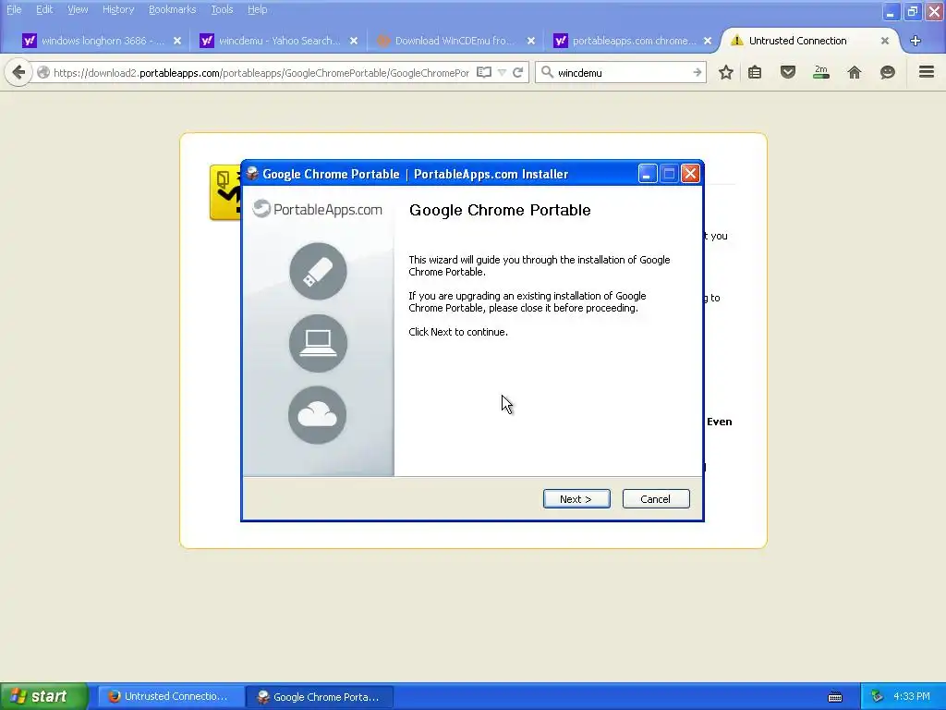Click the site identity globe icon
The image size is (946, 710).
coord(43,72)
